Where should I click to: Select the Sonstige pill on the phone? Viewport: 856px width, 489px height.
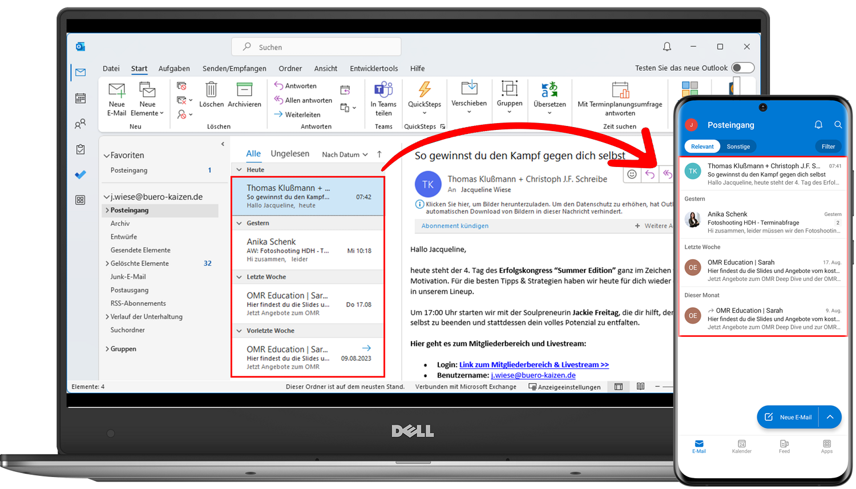click(738, 146)
